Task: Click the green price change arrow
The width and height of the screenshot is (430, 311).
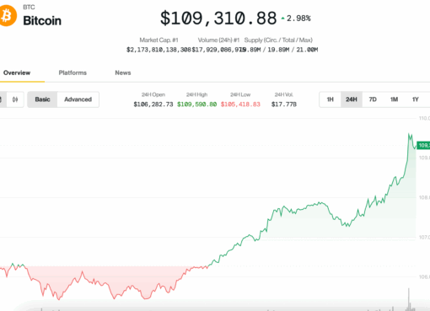Action: [x=282, y=19]
